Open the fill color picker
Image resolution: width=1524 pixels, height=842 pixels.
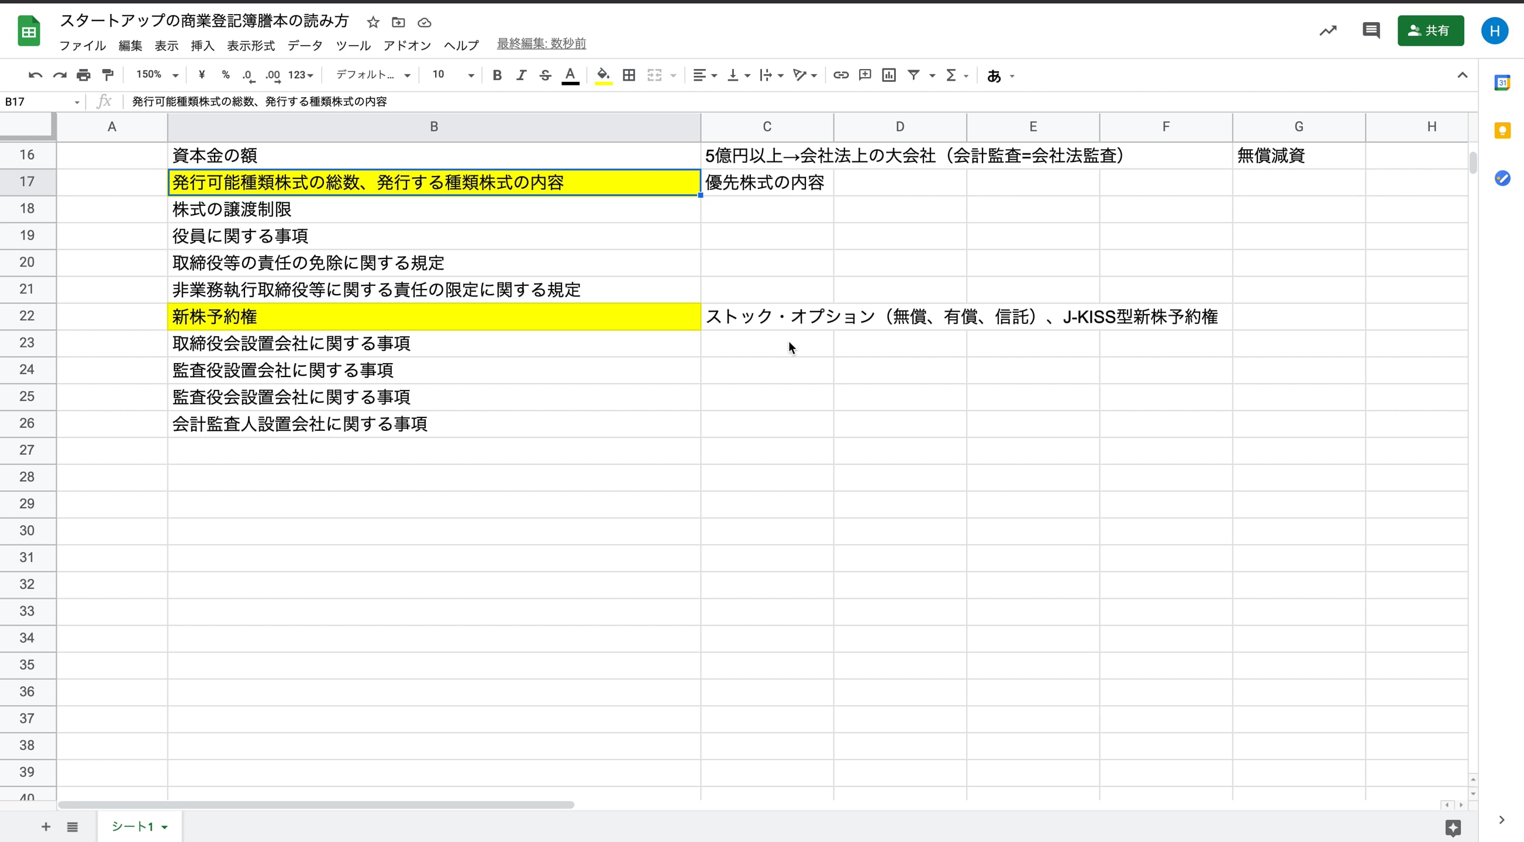(602, 75)
